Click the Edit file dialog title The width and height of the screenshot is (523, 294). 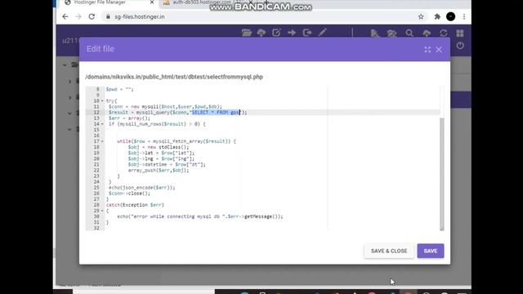point(101,49)
